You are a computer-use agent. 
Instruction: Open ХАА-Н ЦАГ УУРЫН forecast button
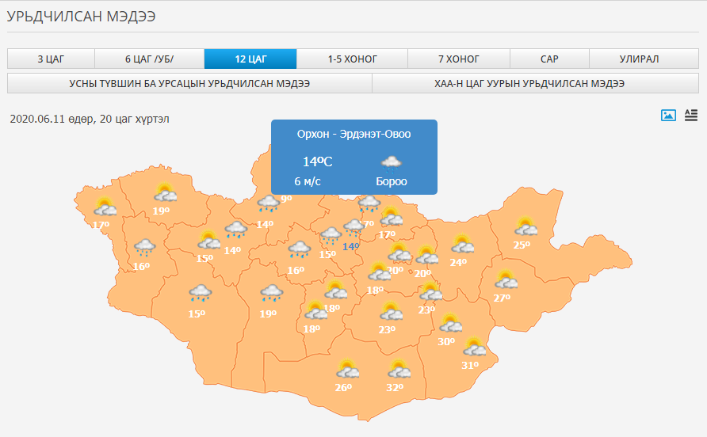point(535,83)
